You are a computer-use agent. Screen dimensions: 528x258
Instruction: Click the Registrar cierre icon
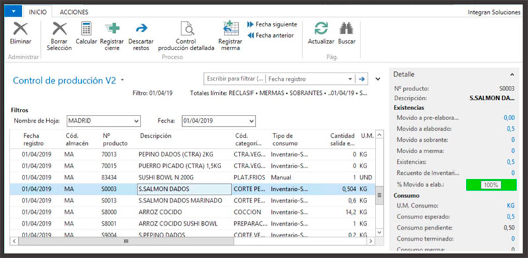[x=112, y=28]
